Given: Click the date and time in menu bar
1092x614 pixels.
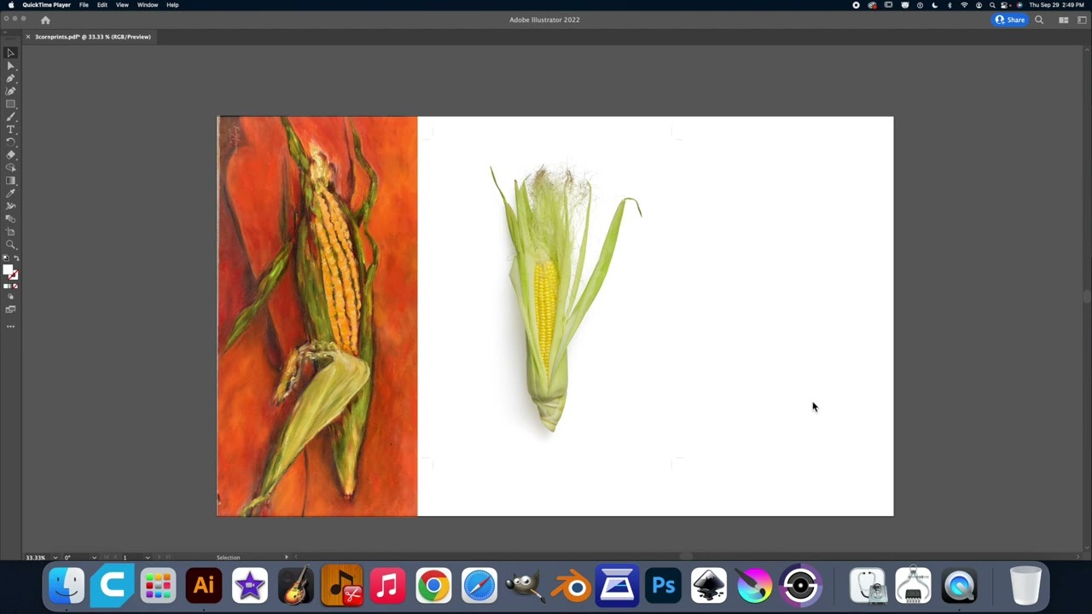Looking at the screenshot, I should pyautogui.click(x=1056, y=5).
